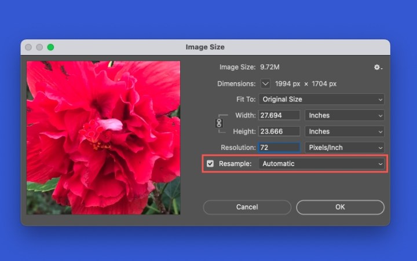Focus the Resolution value field
The image size is (417, 261).
click(x=279, y=148)
